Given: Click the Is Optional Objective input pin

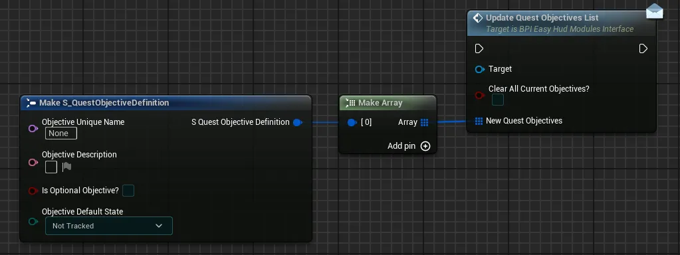Looking at the screenshot, I should 33,191.
